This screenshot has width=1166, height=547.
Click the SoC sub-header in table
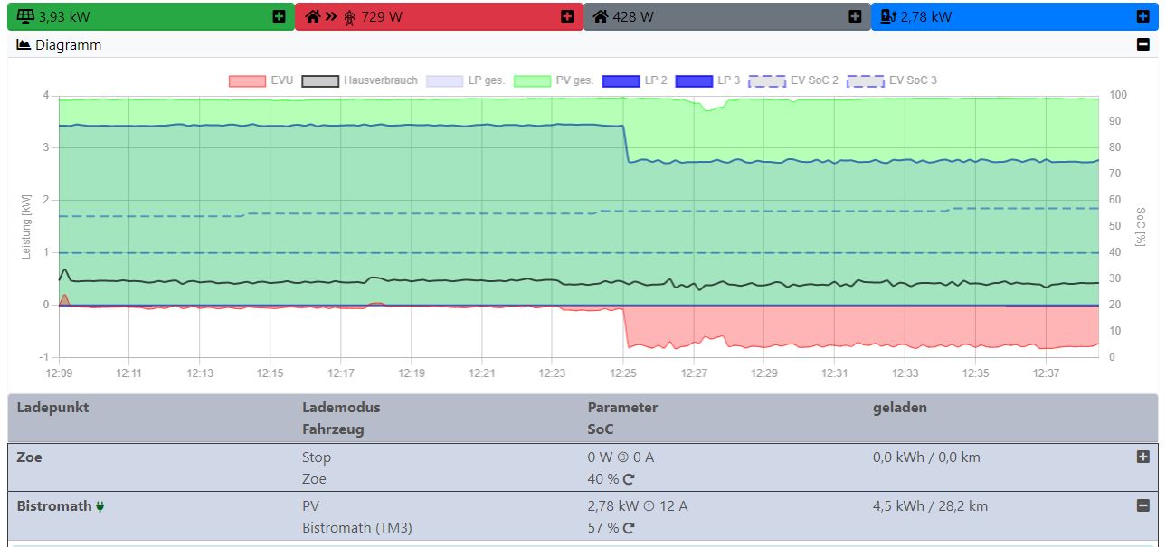click(601, 429)
